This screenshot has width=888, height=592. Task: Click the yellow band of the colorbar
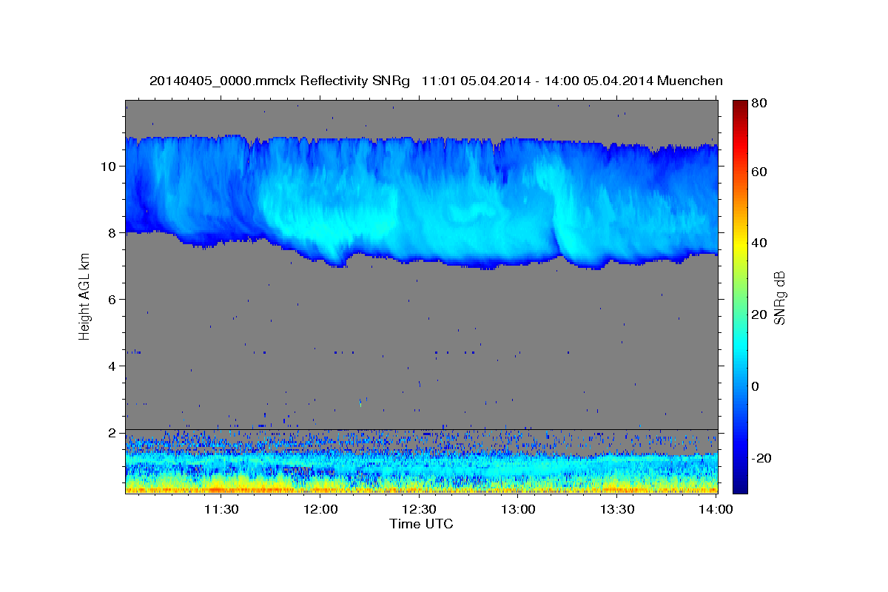point(739,244)
